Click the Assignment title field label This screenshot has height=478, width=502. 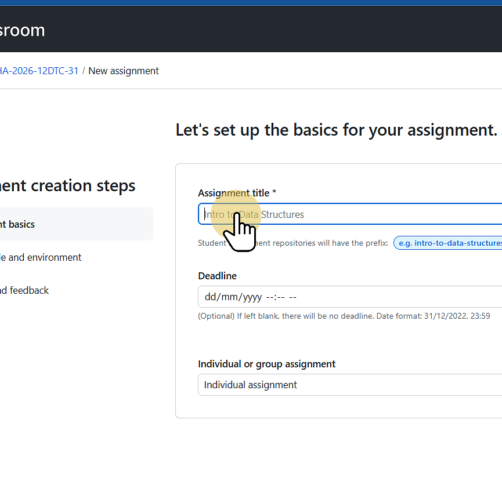(237, 193)
